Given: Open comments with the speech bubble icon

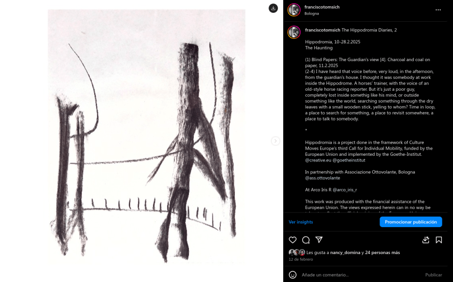Looking at the screenshot, I should (306, 240).
